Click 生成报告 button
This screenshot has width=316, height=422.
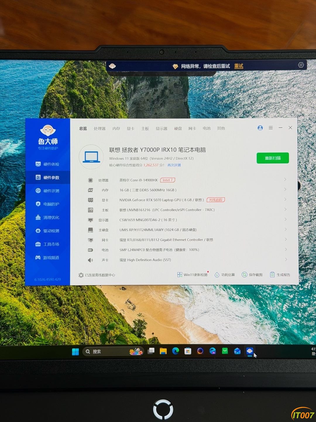pos(280,275)
